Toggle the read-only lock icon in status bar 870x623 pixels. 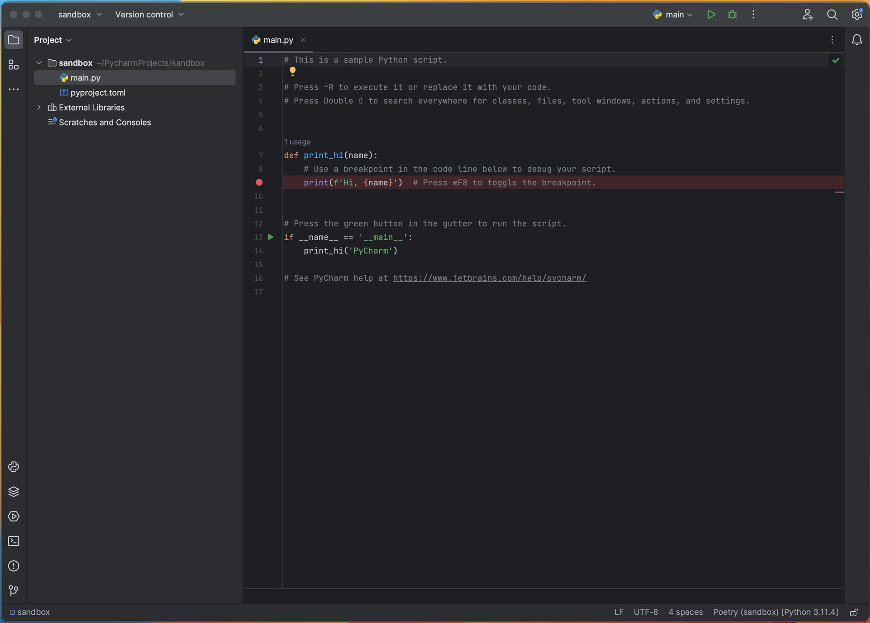point(854,613)
